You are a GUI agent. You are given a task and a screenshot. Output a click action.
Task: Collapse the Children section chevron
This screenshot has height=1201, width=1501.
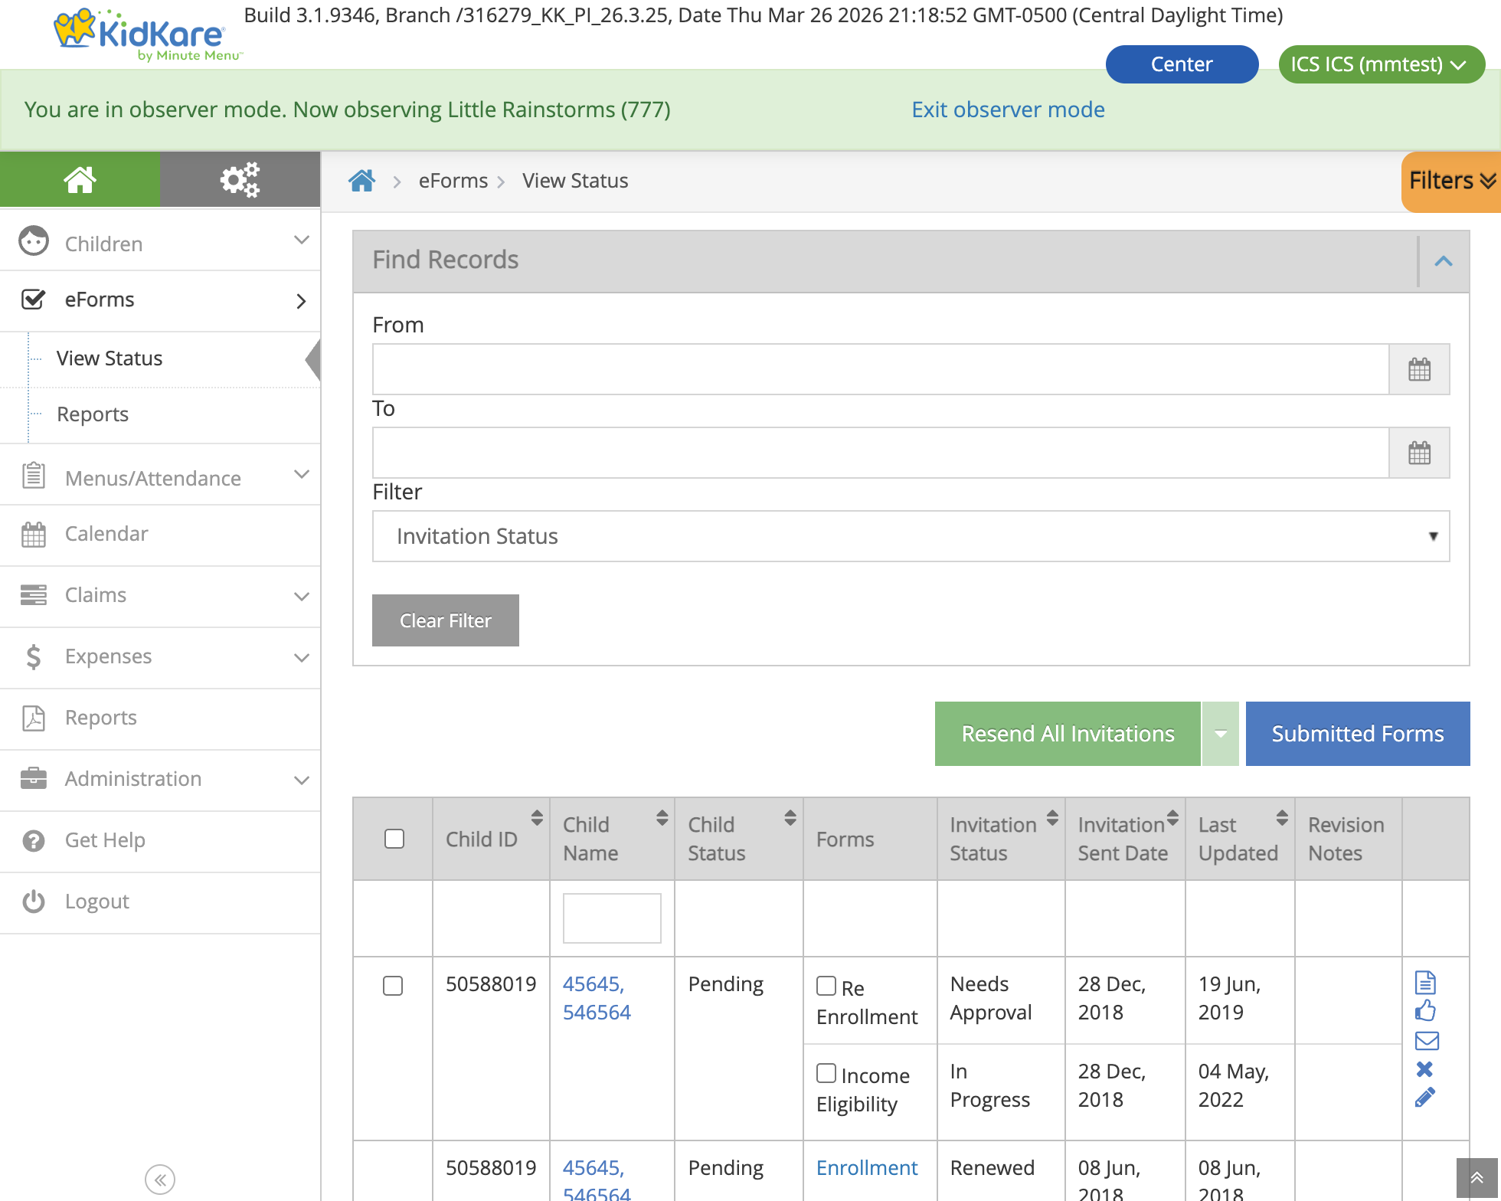(300, 241)
